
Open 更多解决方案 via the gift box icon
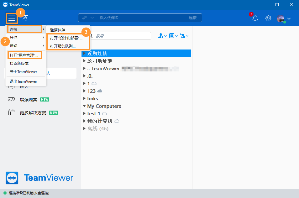click(11, 112)
